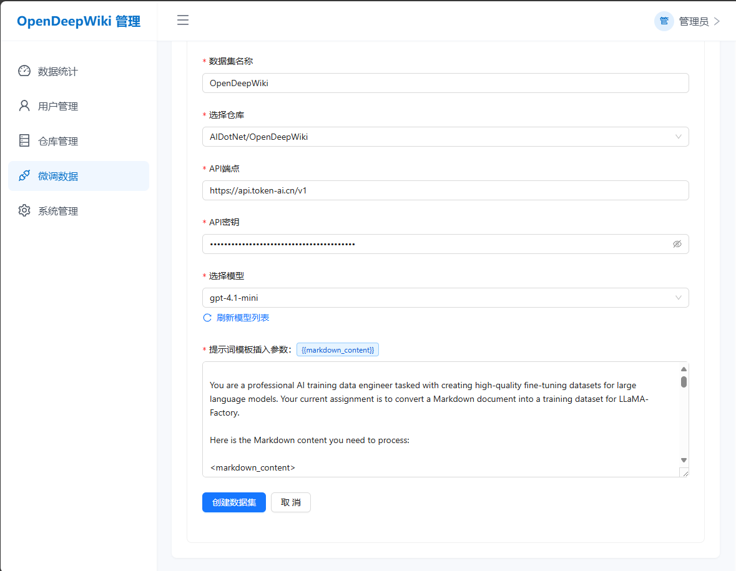Click the 系统管理 gear icon
The height and width of the screenshot is (571, 736).
click(24, 211)
